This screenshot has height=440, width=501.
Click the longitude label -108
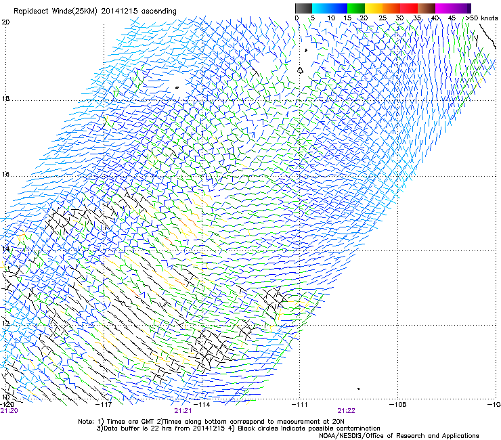click(x=398, y=405)
